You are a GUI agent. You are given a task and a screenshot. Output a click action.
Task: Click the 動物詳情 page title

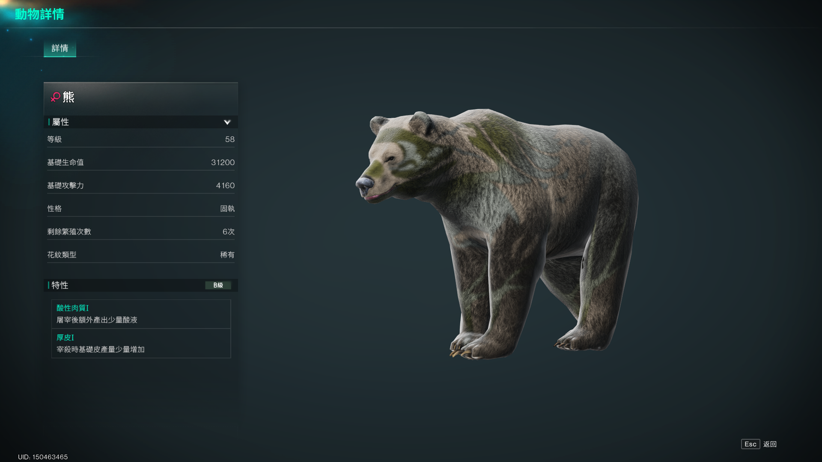[39, 14]
